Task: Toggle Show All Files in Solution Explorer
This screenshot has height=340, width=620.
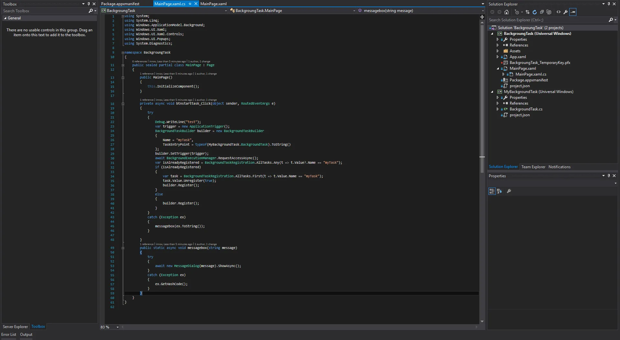Action: click(x=549, y=12)
